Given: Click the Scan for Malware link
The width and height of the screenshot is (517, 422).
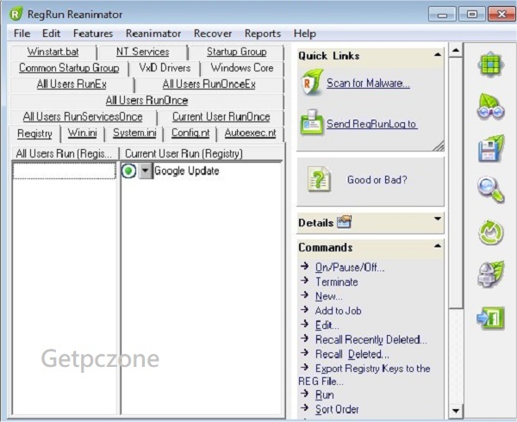Looking at the screenshot, I should [368, 83].
